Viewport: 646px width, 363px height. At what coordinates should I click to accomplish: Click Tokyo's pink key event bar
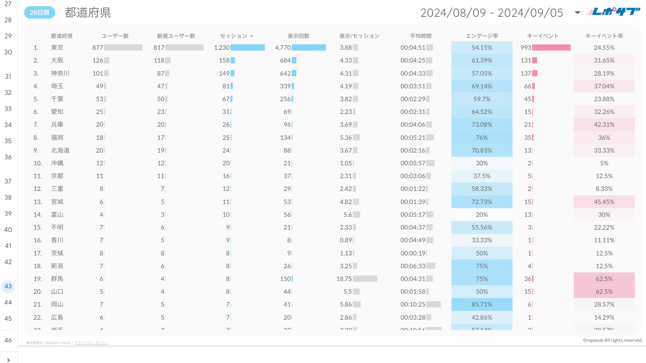pos(551,48)
